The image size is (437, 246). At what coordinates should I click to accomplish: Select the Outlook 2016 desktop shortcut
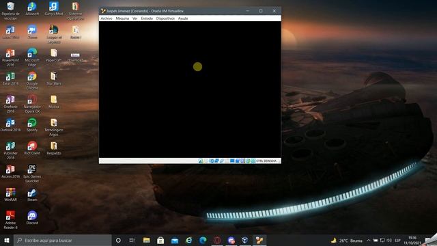coord(10,124)
